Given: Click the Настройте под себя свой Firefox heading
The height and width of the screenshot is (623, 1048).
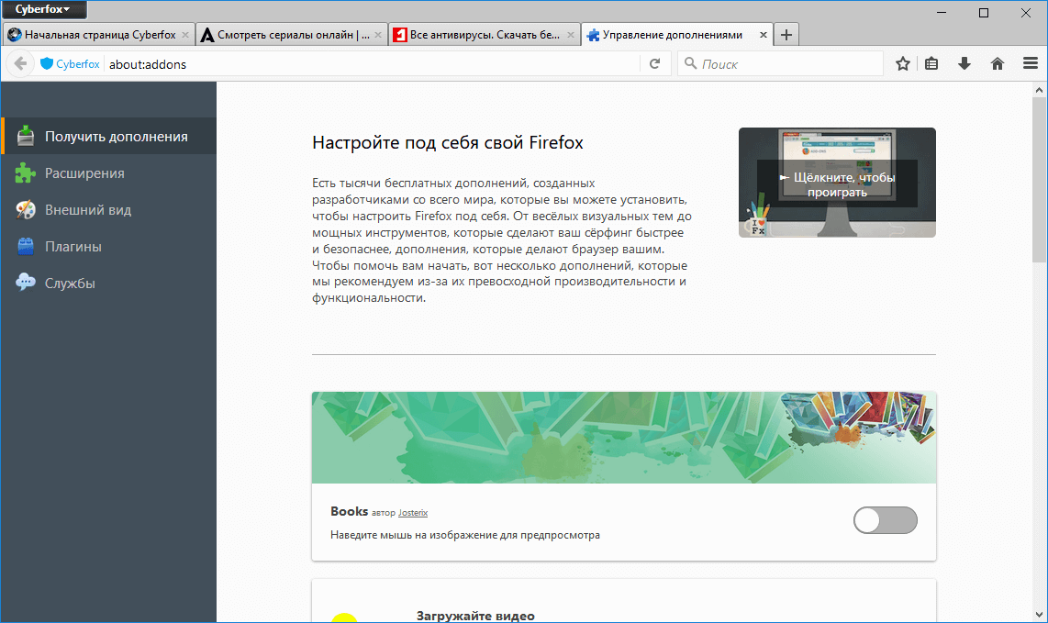Looking at the screenshot, I should [447, 142].
